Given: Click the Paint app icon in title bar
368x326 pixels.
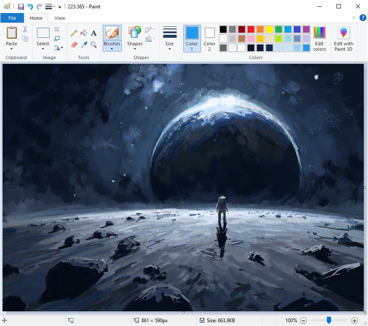Looking at the screenshot, I should 7,7.
